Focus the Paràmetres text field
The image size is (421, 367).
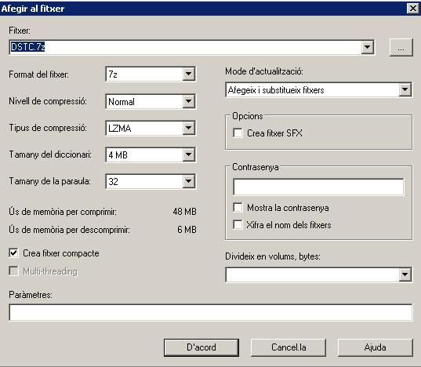[x=210, y=312]
